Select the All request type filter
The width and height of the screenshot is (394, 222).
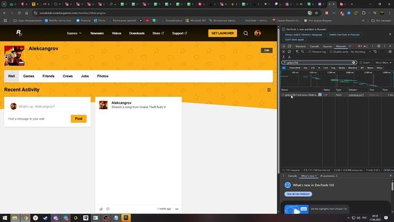tap(284, 68)
